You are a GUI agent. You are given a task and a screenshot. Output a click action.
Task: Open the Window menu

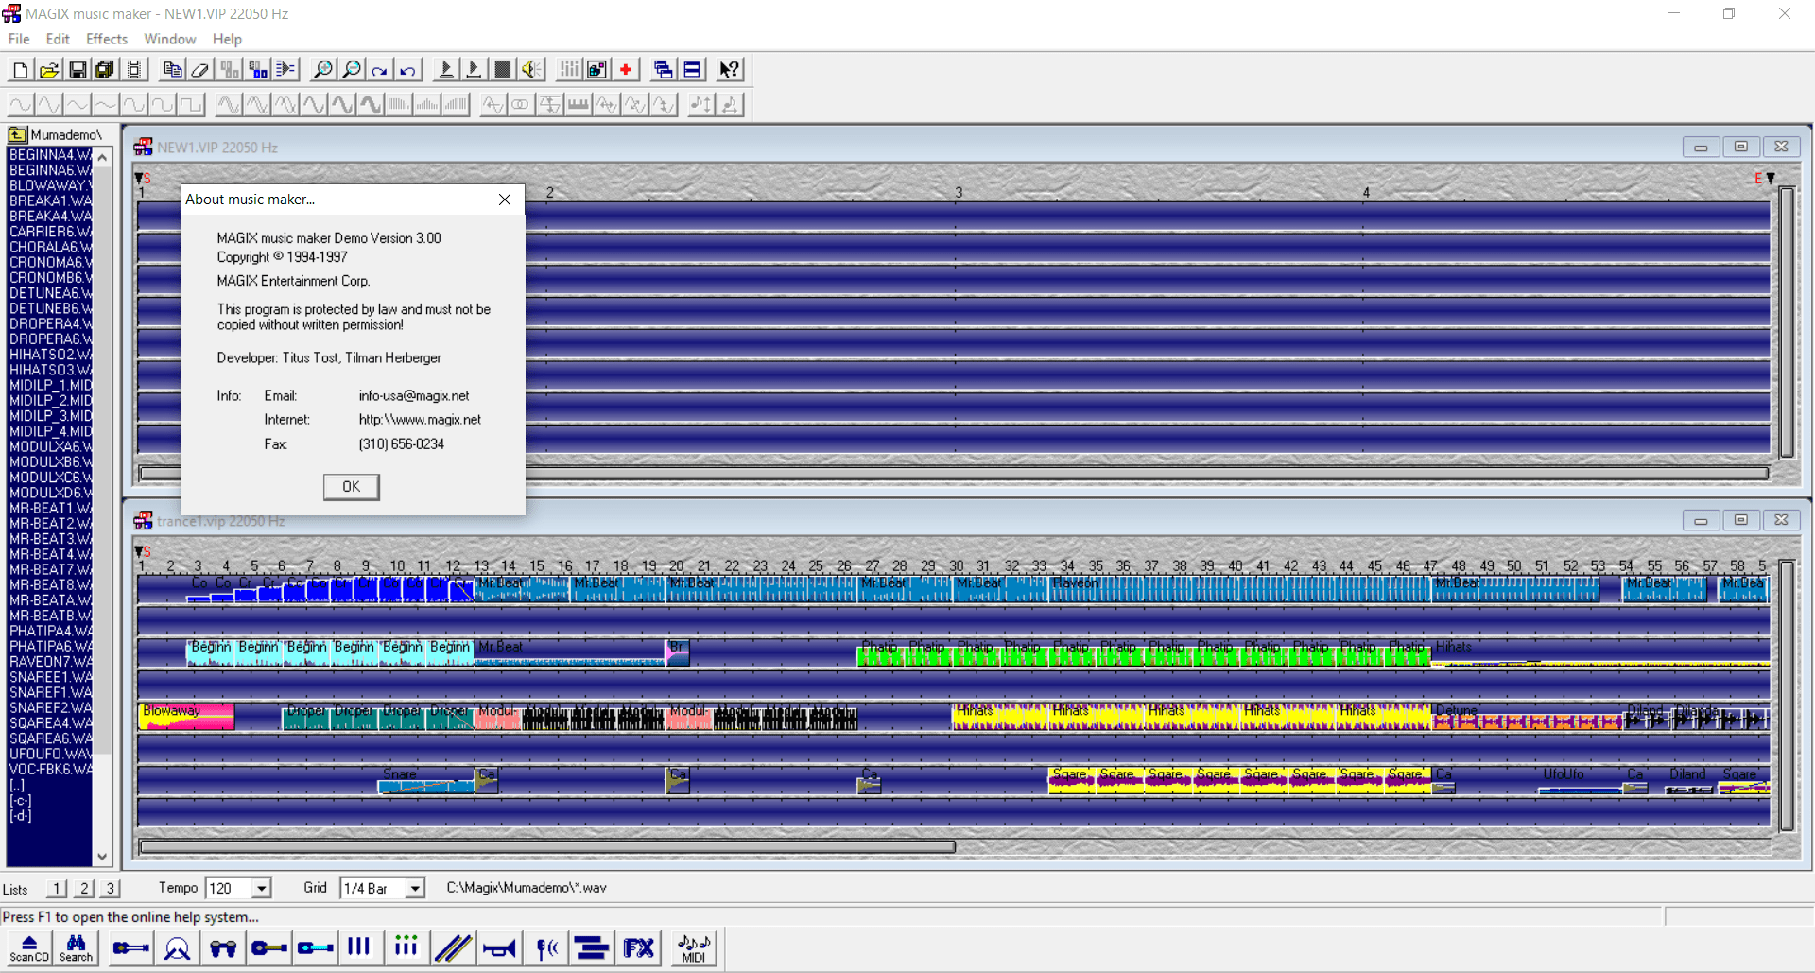click(169, 39)
